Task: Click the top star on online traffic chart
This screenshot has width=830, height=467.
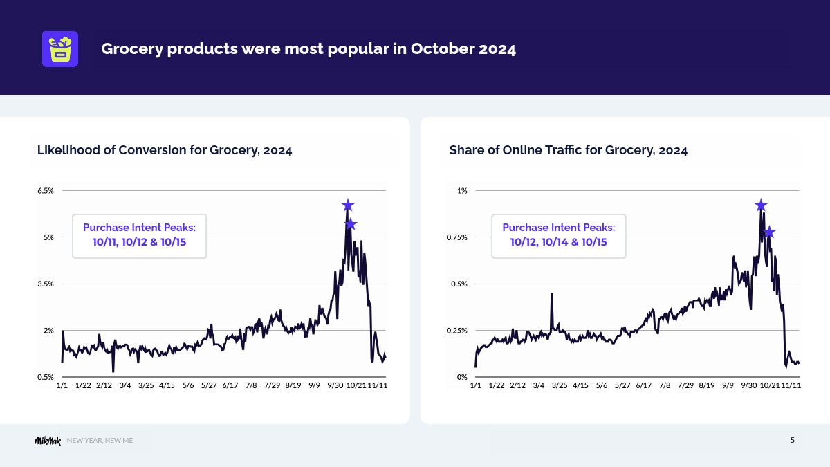Action: tap(761, 205)
